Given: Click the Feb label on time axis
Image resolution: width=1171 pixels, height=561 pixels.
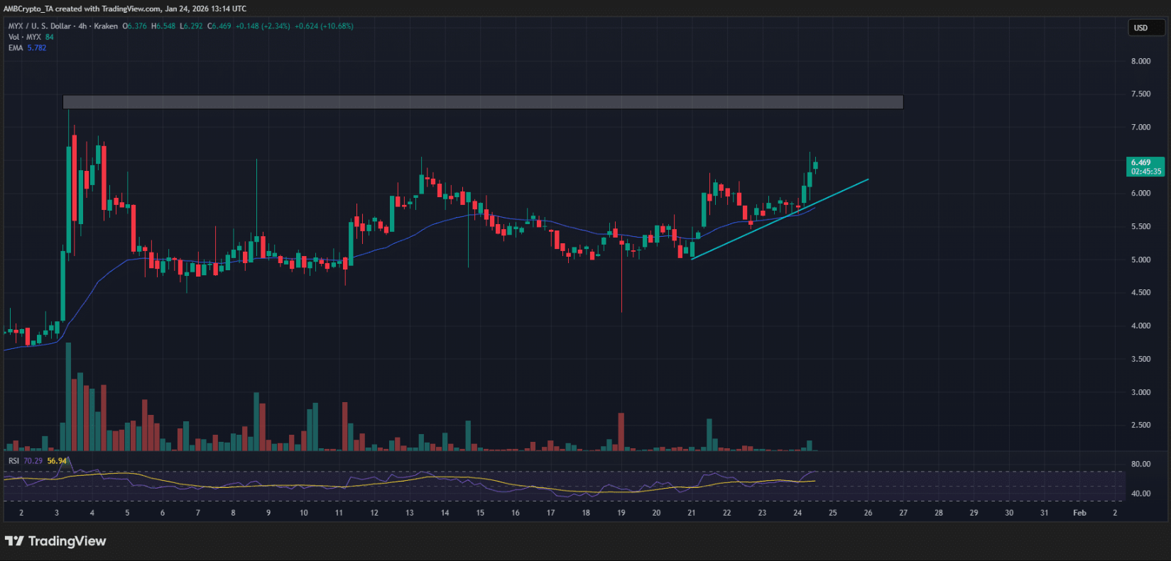Looking at the screenshot, I should (1079, 513).
